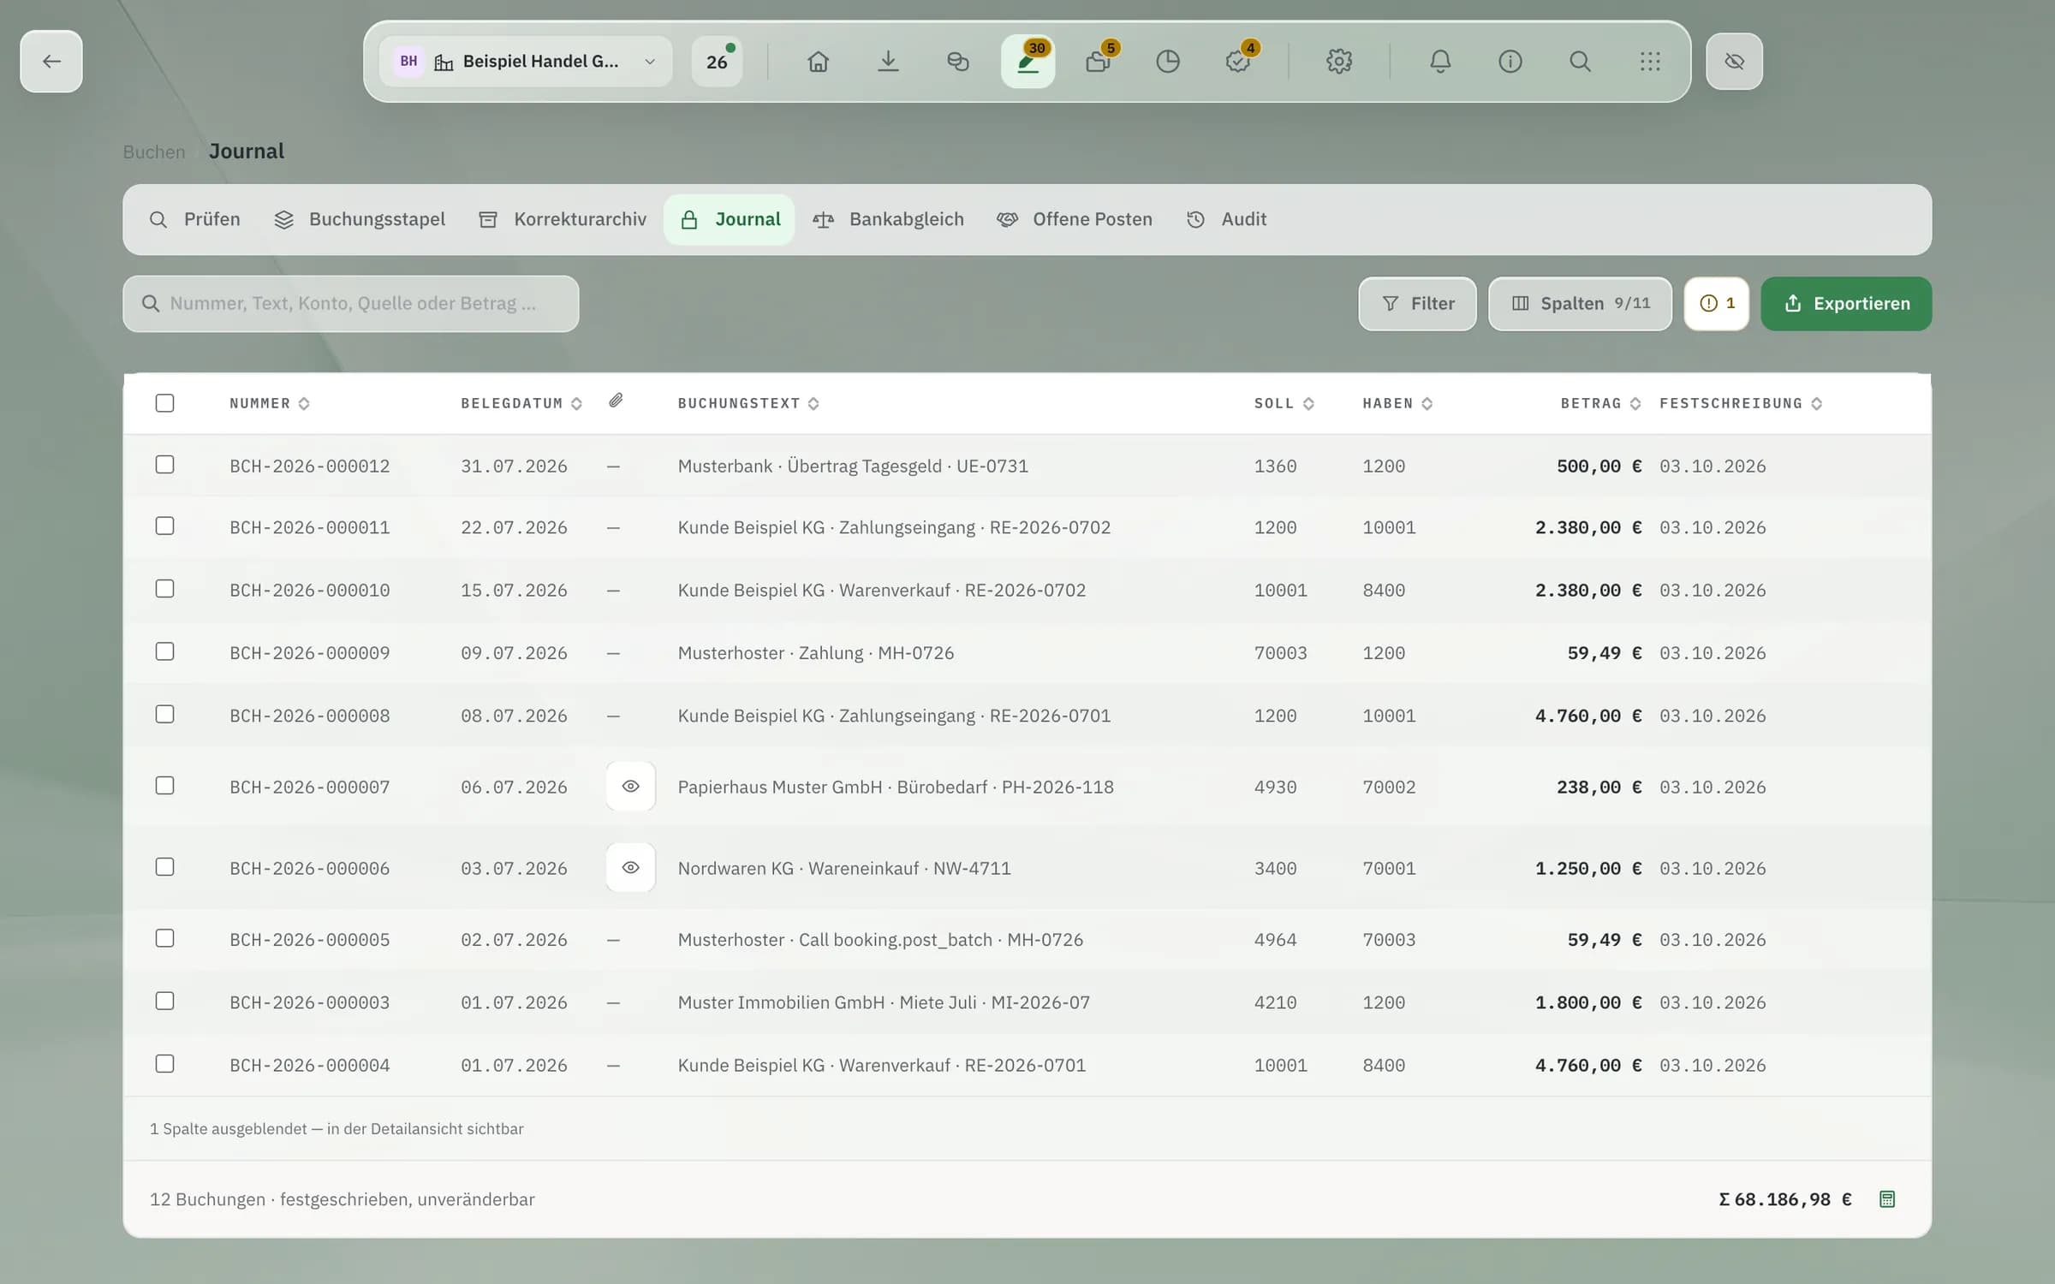
Task: Open the calculator icon beside the sum
Action: 1887,1199
